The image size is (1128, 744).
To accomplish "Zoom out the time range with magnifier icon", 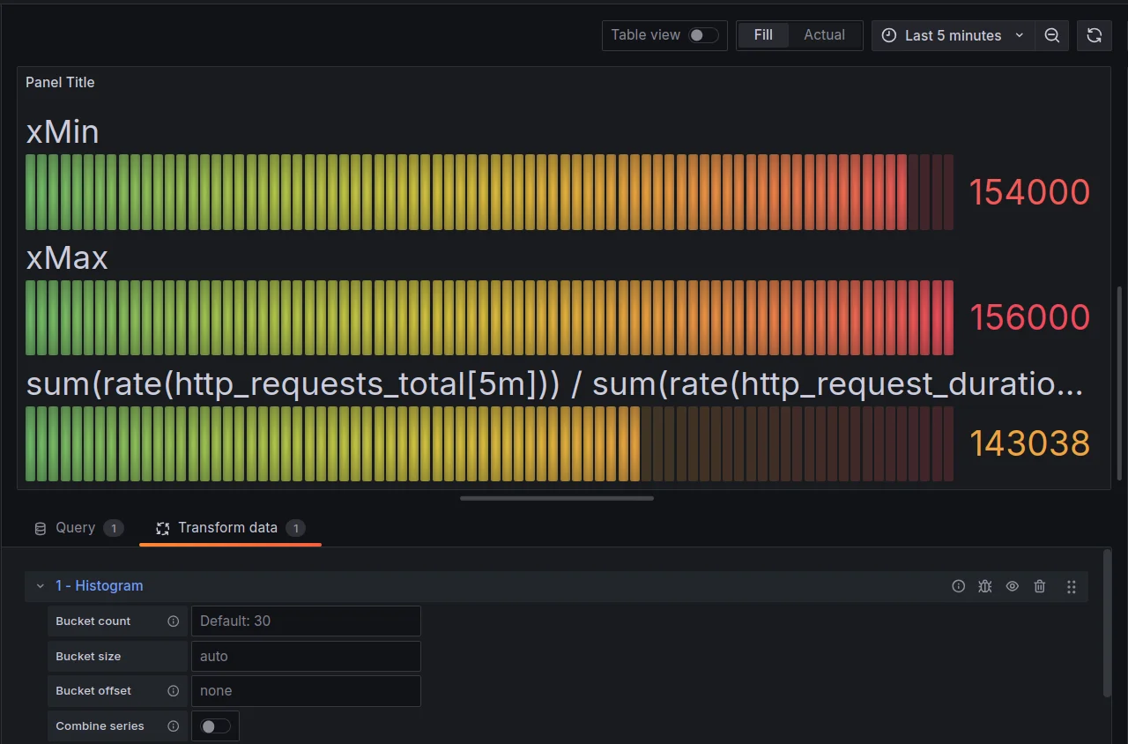I will (1052, 35).
